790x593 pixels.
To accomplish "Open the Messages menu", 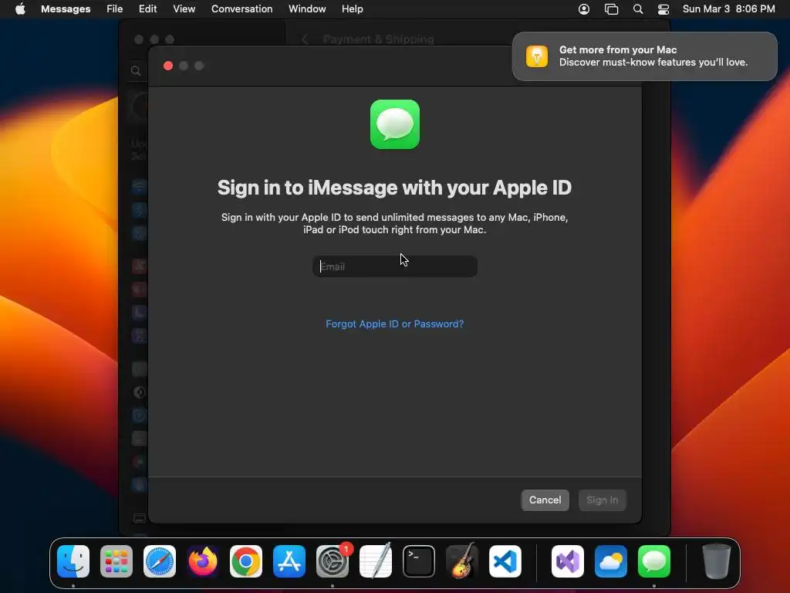I will tap(66, 9).
